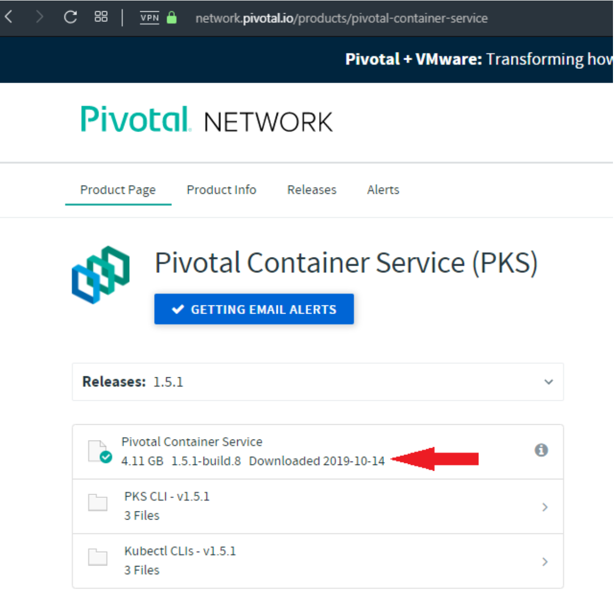The width and height of the screenshot is (615, 592).
Task: Focus the address bar URL field
Action: point(341,18)
